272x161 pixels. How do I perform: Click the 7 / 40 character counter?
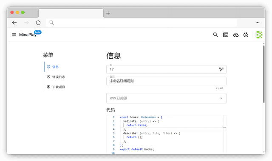219,88
